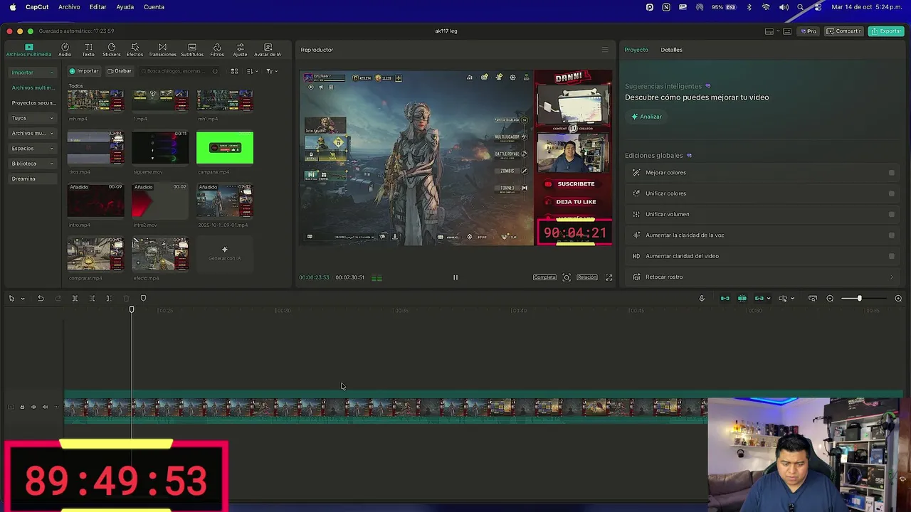This screenshot has height=512, width=911.
Task: Open the Efectos panel
Action: [x=135, y=50]
